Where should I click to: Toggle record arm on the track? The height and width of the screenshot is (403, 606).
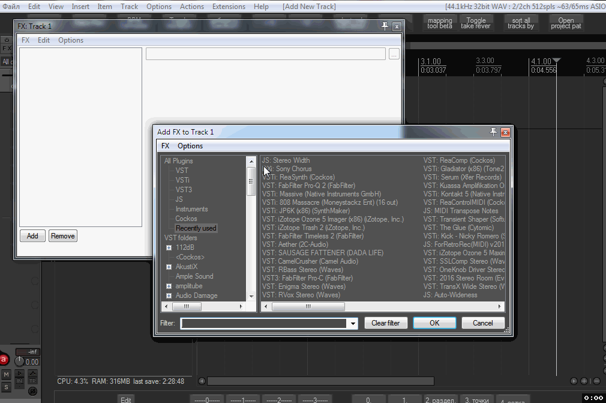coord(4,359)
